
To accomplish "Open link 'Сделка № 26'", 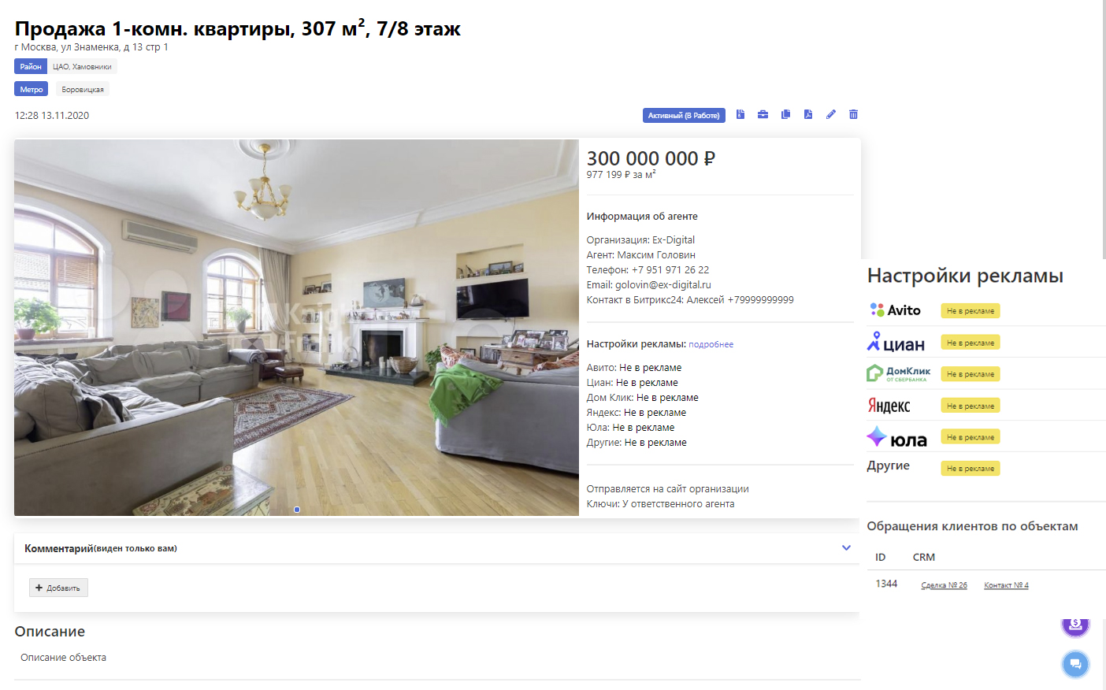I will (x=944, y=585).
